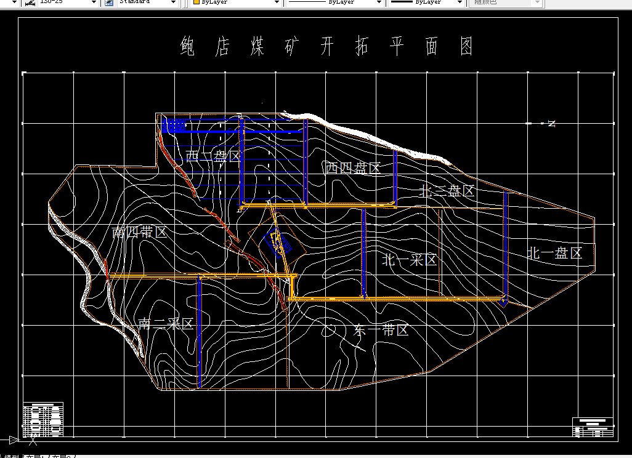Click the table style manager icon

[x=109, y=2]
